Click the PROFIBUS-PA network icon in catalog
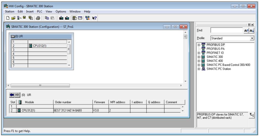 [203, 49]
